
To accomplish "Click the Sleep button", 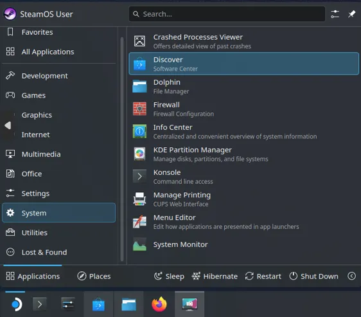I will 169,276.
